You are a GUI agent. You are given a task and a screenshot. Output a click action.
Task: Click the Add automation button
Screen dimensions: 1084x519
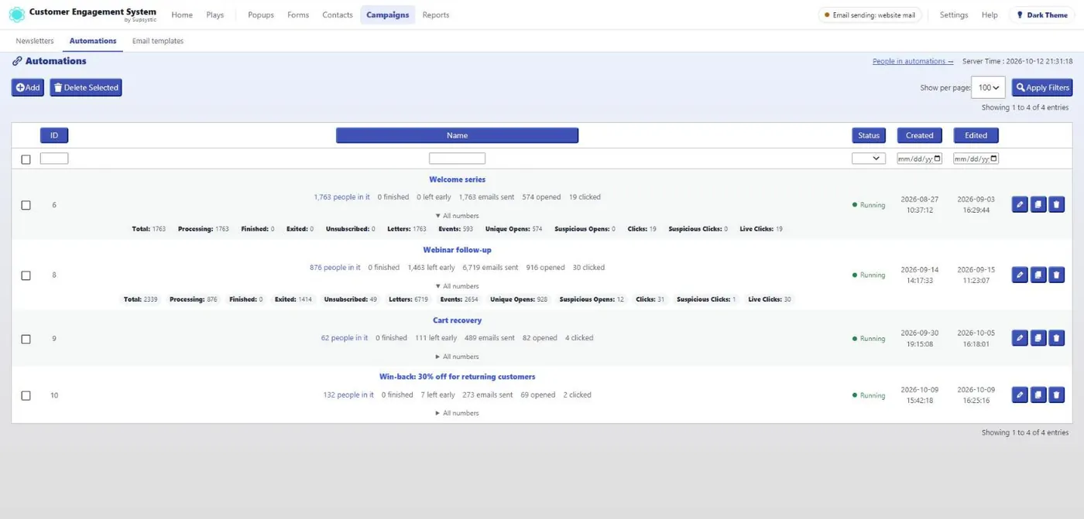(x=28, y=87)
